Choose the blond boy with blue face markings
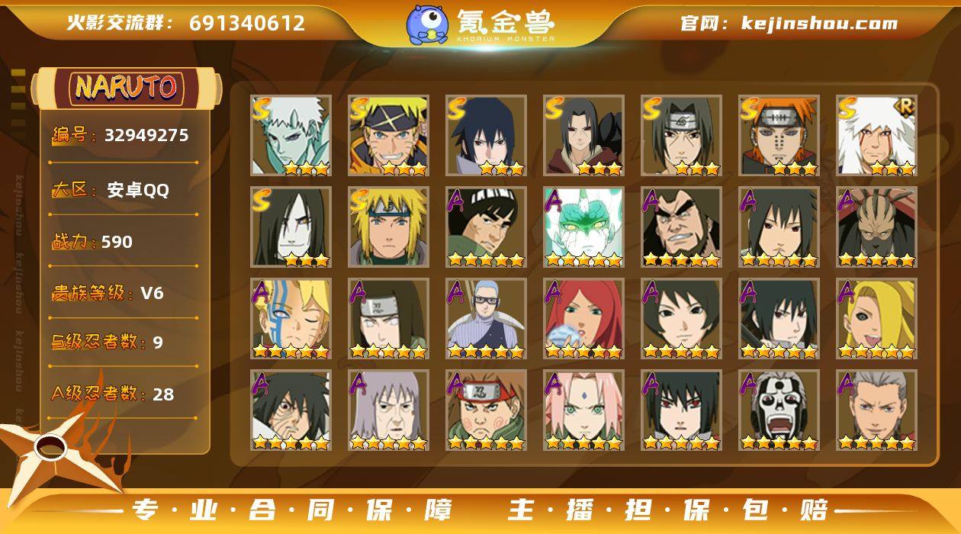This screenshot has height=534, width=961. pyautogui.click(x=291, y=318)
